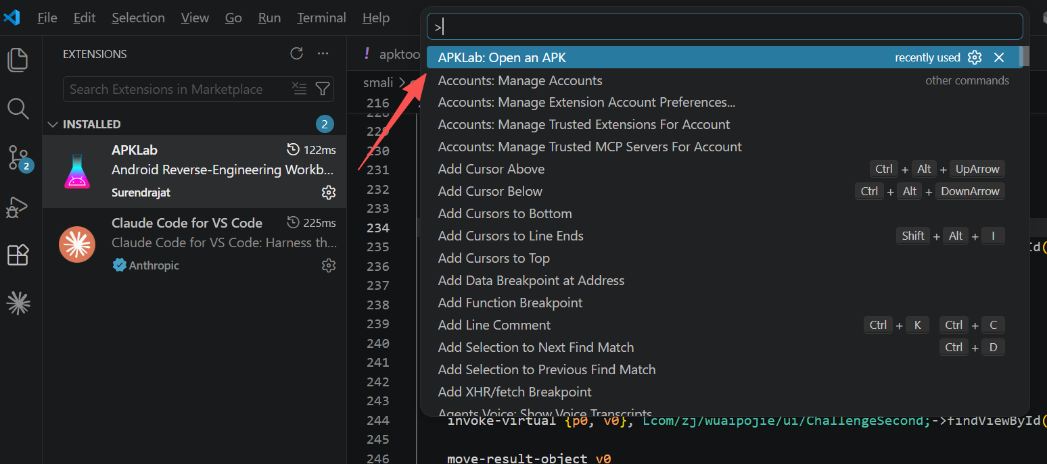Screen dimensions: 1047x464
Task: Clear extensions search results icon
Action: [x=299, y=88]
